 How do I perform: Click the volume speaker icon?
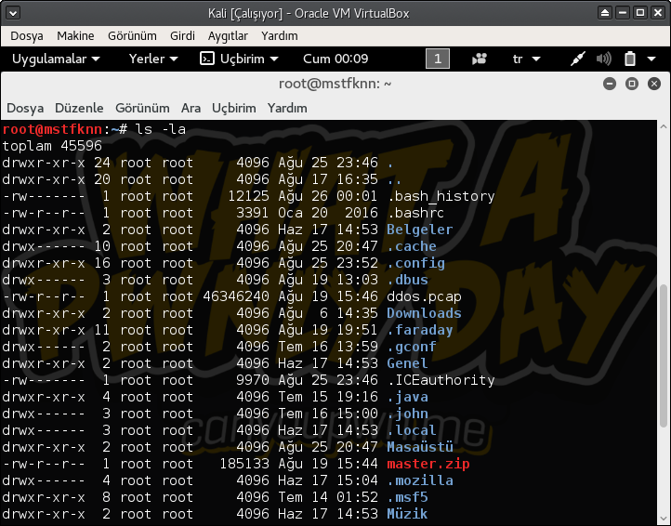click(604, 59)
